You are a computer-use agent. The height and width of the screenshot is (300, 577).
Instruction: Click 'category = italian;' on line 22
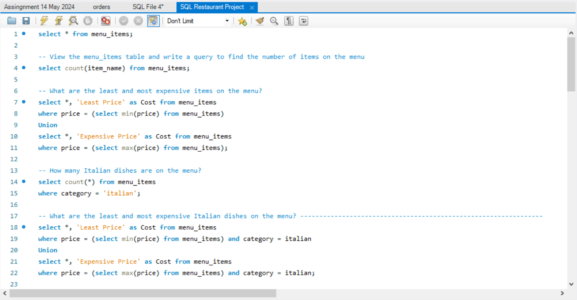pos(279,273)
